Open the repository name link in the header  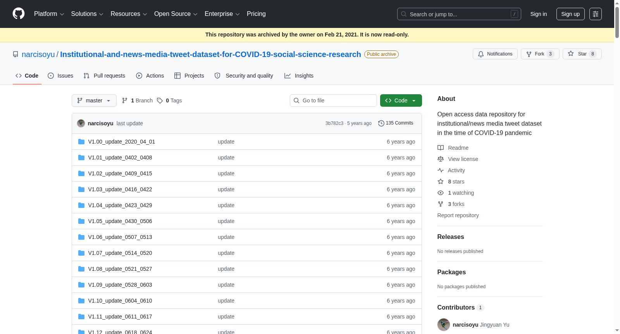point(210,54)
